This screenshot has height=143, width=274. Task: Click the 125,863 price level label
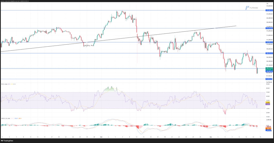click(x=269, y=10)
